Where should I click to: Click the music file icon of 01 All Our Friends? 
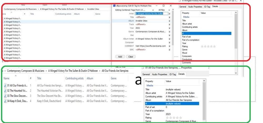[6, 86]
